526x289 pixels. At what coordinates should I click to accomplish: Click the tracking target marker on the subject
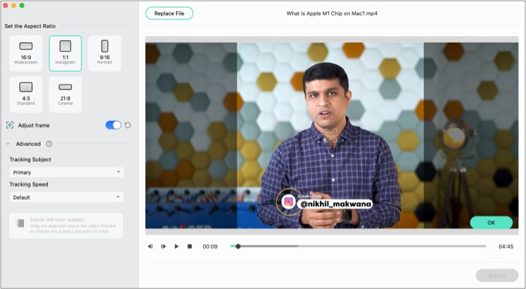(x=330, y=136)
